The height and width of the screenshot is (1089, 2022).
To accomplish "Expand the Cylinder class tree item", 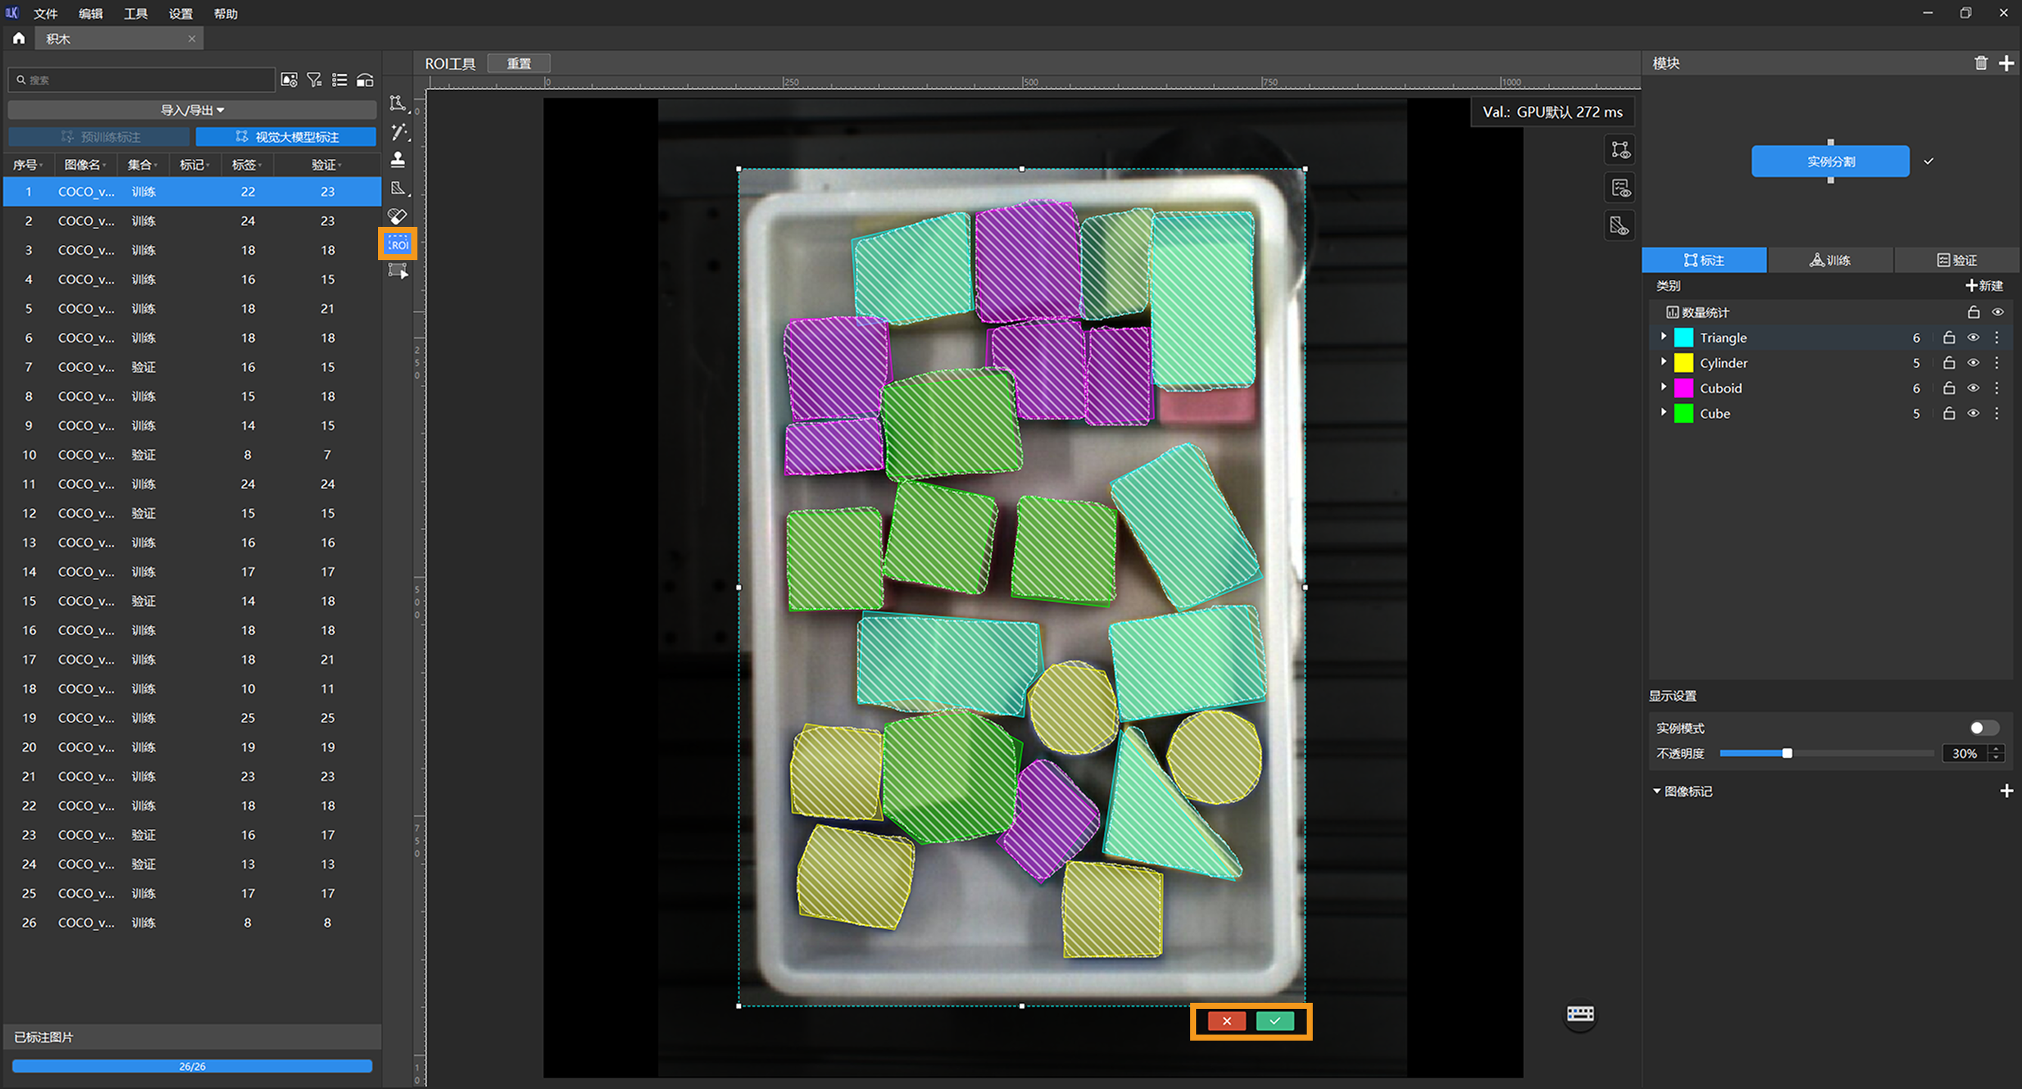I will click(x=1664, y=362).
